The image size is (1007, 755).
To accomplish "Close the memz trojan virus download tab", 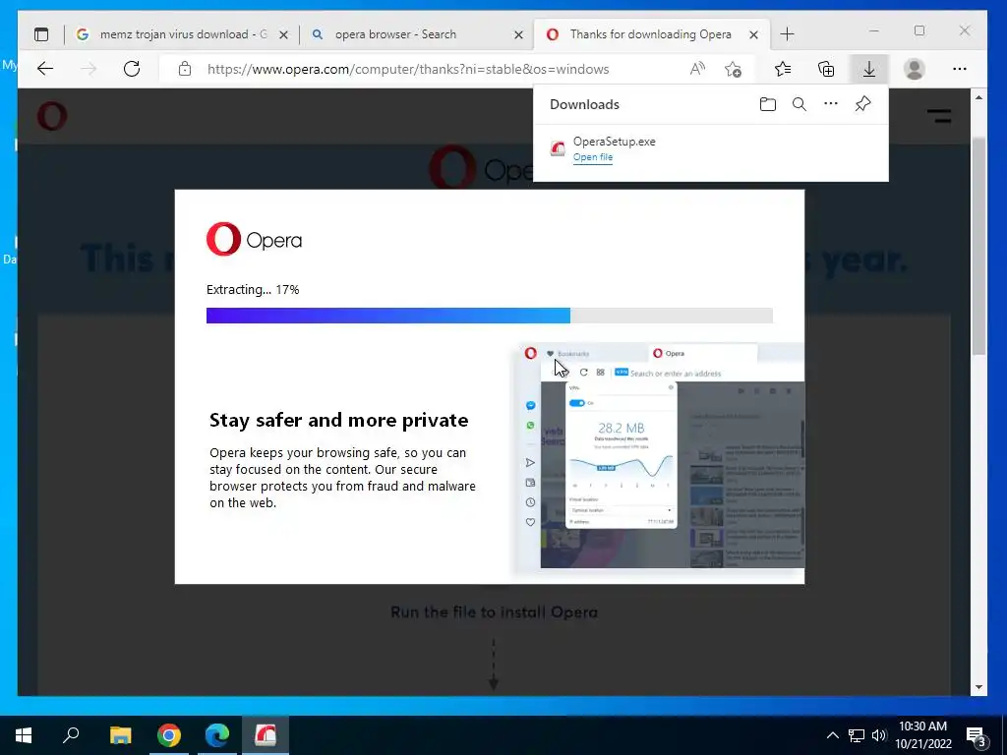I will [283, 34].
